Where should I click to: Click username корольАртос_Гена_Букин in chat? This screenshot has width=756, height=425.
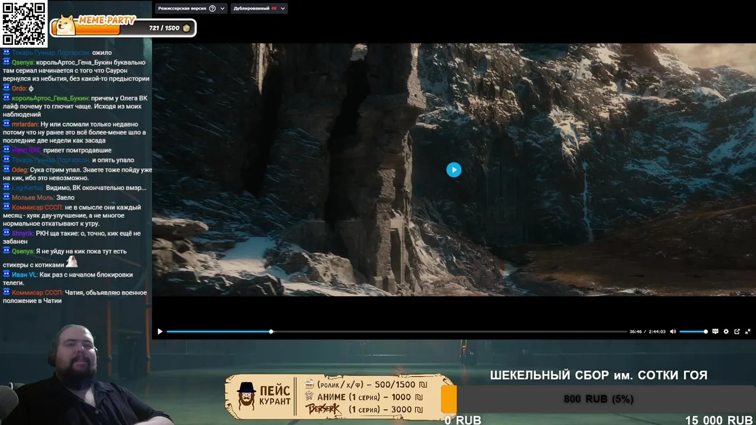pyautogui.click(x=50, y=98)
